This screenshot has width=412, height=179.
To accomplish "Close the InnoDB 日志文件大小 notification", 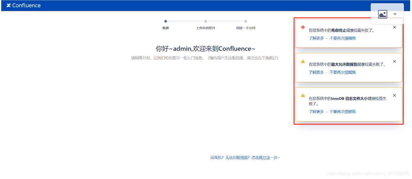I will 395,95.
